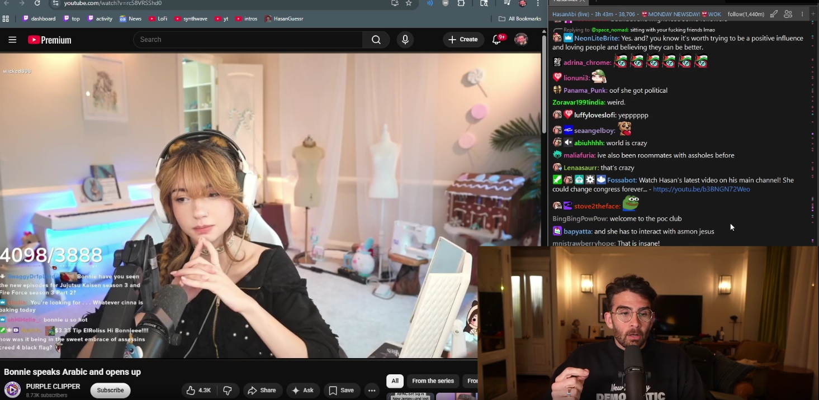Open Chrome three-dot menu
819x400 pixels.
click(x=538, y=3)
